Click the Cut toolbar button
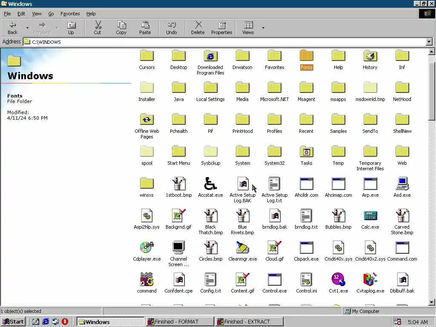The image size is (436, 327). coord(98,28)
